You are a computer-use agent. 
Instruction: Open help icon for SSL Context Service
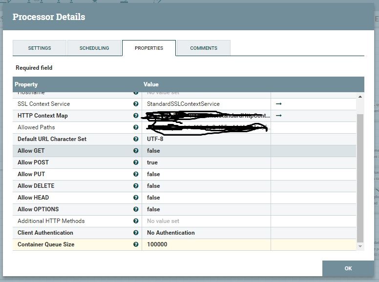click(x=136, y=104)
